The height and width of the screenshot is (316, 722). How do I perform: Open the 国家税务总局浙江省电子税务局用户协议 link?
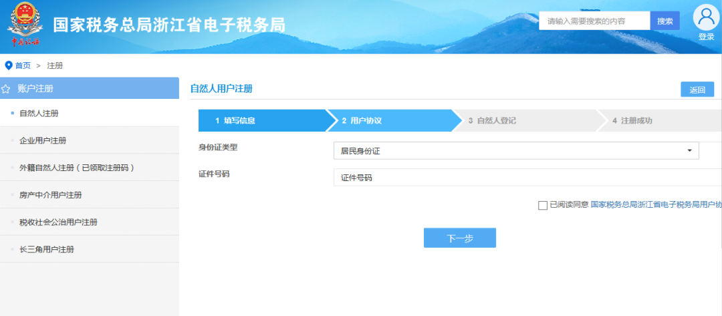click(x=656, y=204)
